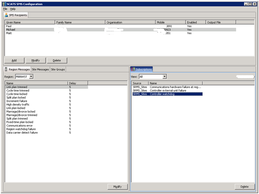Open the View dropdown set to All
The image size is (259, 194).
tap(164, 76)
